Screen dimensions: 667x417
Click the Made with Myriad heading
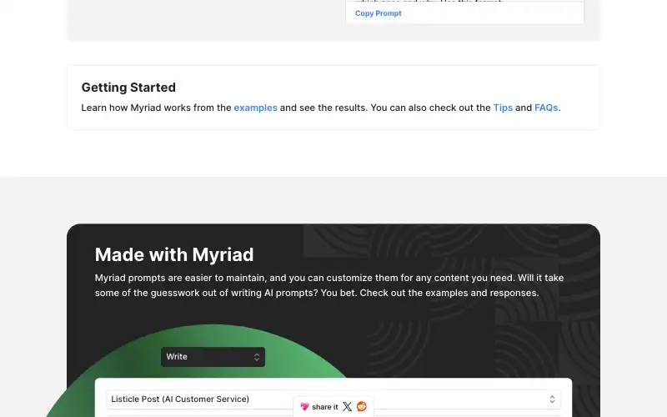click(174, 254)
